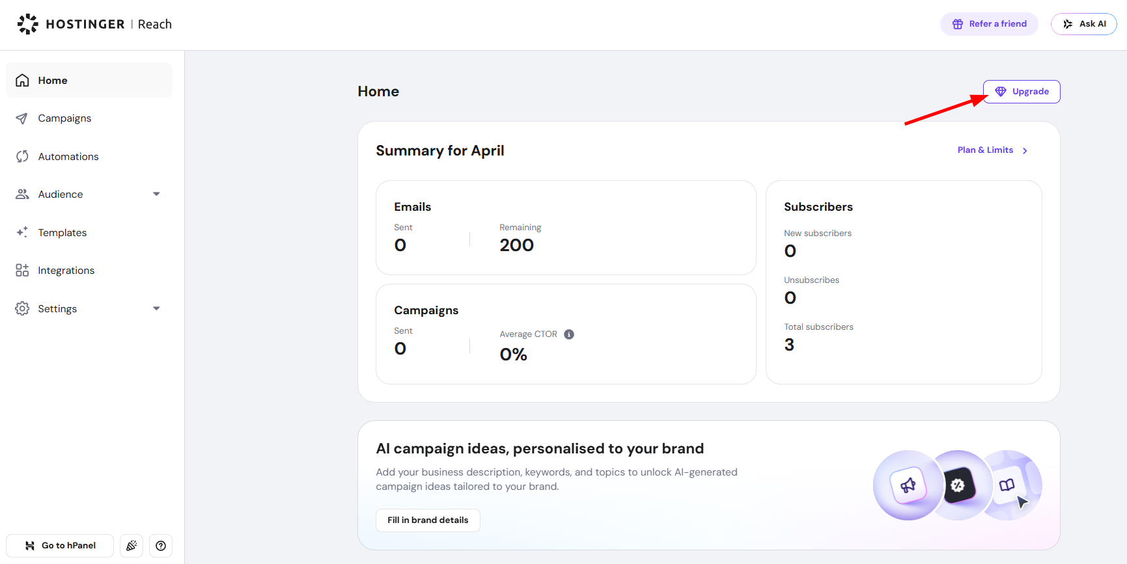
Task: Click the Settings gear icon
Action: point(22,309)
